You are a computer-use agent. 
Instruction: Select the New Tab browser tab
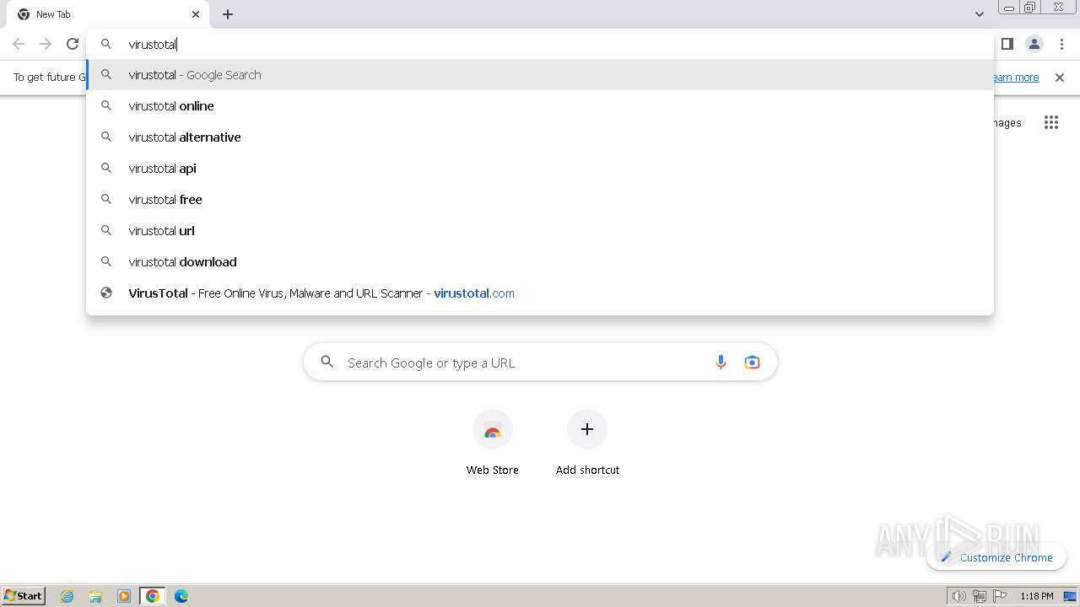pyautogui.click(x=110, y=14)
